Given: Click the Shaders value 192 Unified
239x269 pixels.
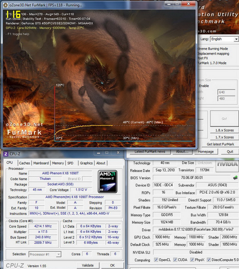Looking at the screenshot, I should (170, 200).
